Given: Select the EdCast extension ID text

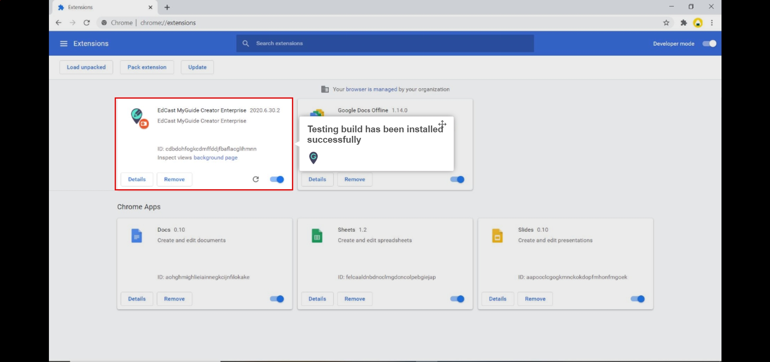Looking at the screenshot, I should tap(207, 149).
